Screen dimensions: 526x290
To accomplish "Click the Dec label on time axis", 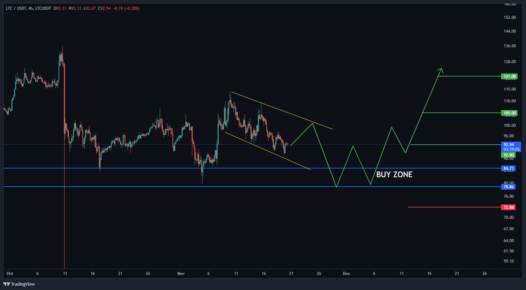I will pos(346,274).
